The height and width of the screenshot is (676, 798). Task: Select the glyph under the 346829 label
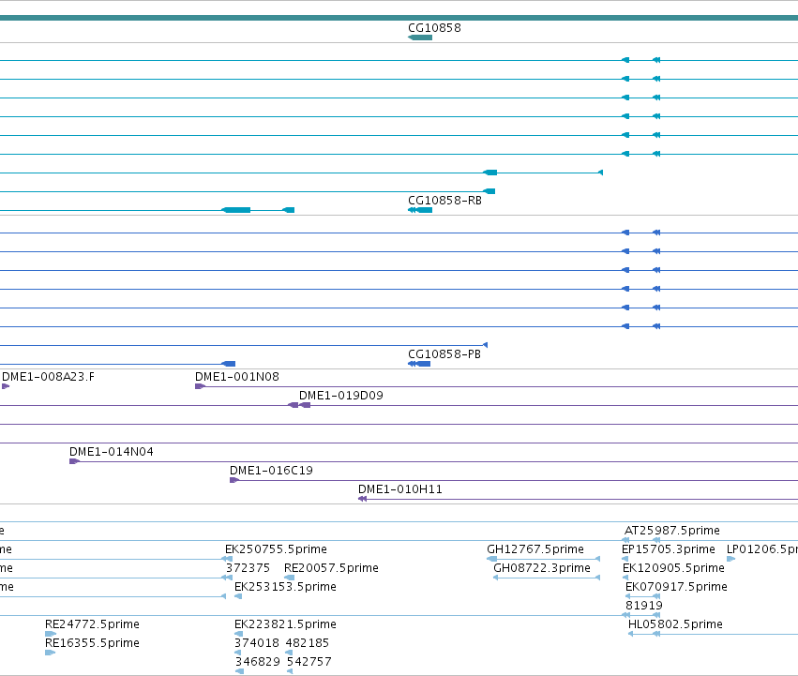tap(240, 672)
